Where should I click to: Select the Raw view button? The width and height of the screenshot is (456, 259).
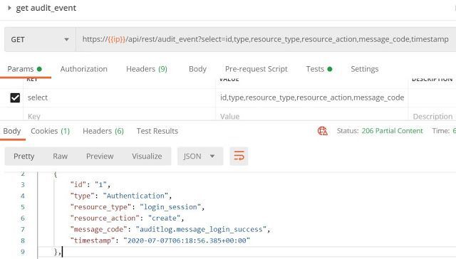point(60,157)
